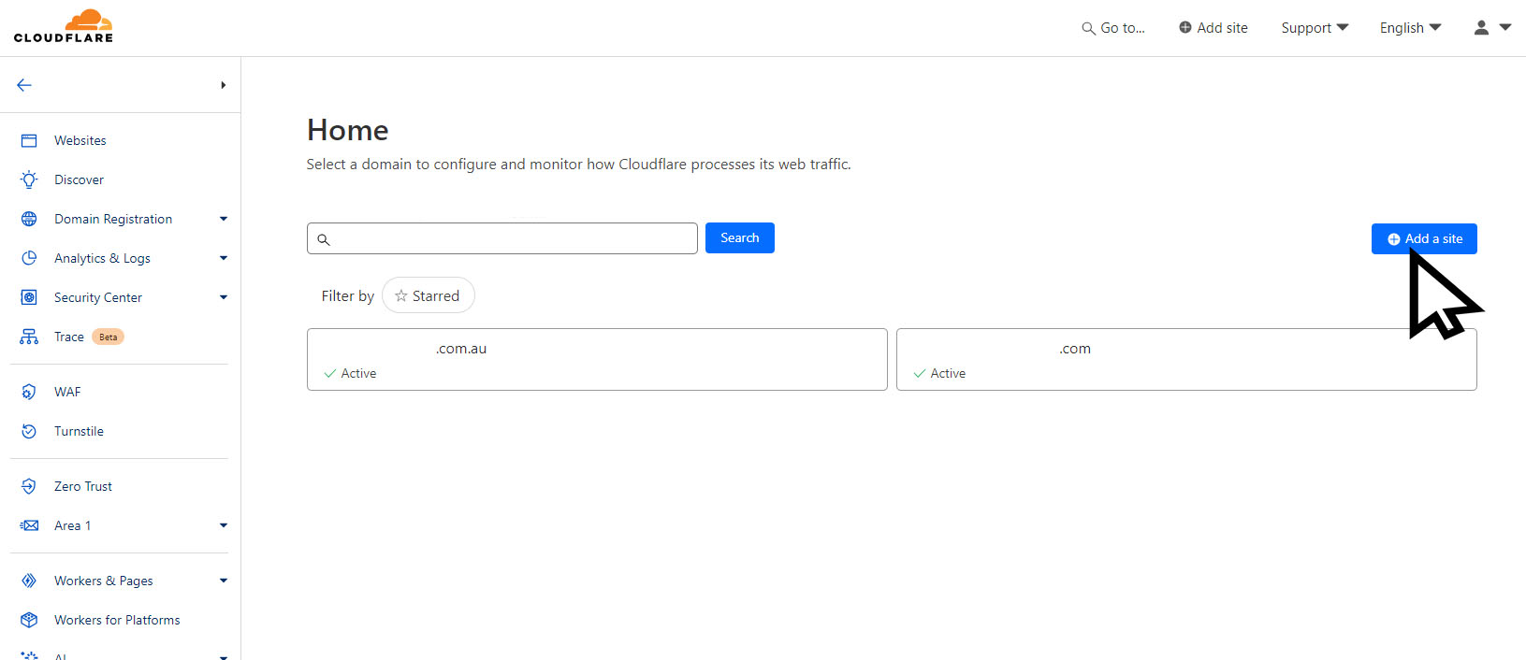Click the Beta badge next to Trace
The image size is (1526, 660).
(x=109, y=337)
